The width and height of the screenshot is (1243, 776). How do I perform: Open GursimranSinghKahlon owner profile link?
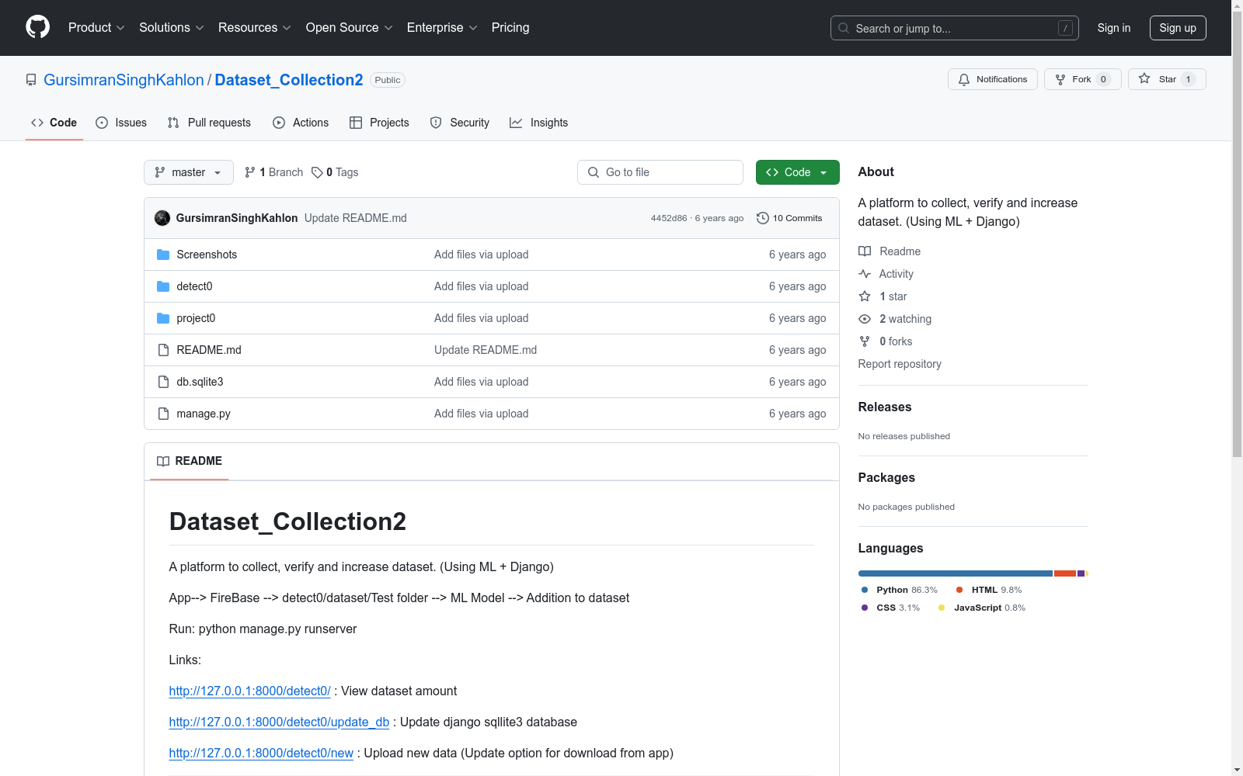tap(124, 80)
